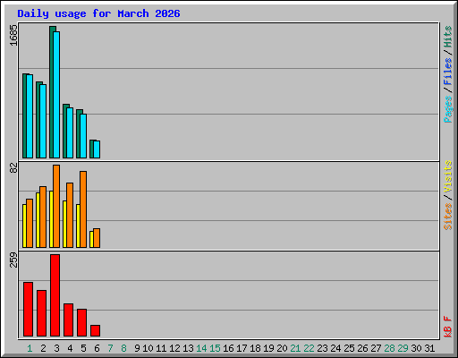Click day label 10 on the x-axis

[x=148, y=348]
